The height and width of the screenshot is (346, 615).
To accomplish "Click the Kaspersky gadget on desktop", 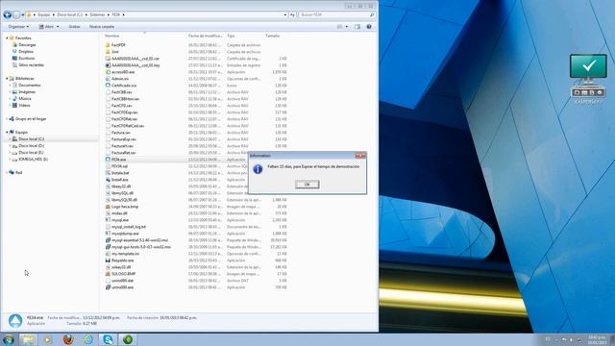I will (x=588, y=77).
